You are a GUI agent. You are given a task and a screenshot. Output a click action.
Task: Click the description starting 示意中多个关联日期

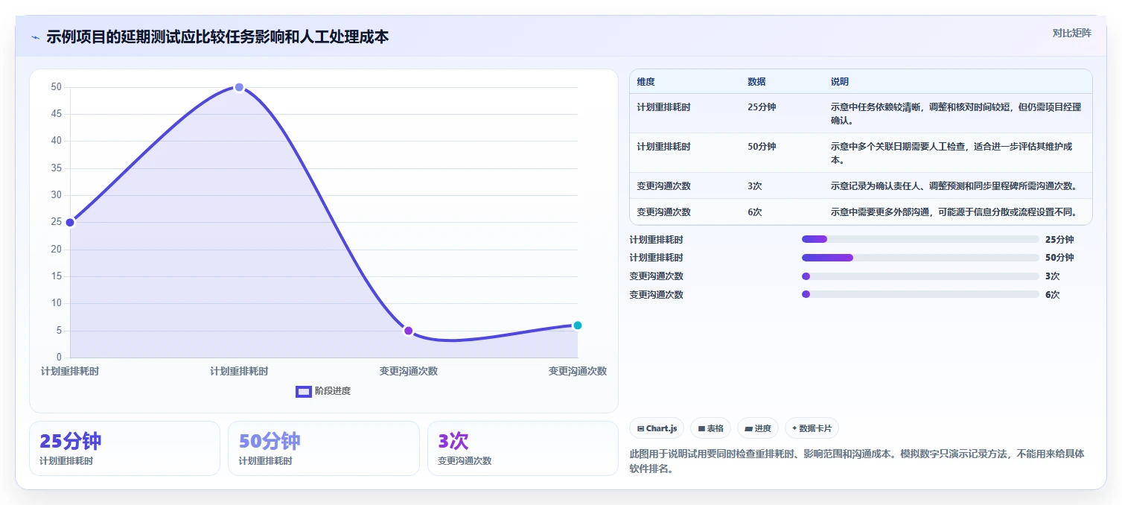pos(952,153)
